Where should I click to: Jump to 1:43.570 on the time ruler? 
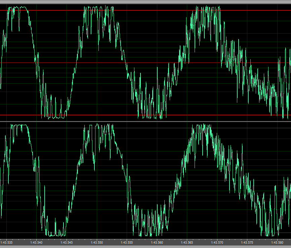[217, 242]
